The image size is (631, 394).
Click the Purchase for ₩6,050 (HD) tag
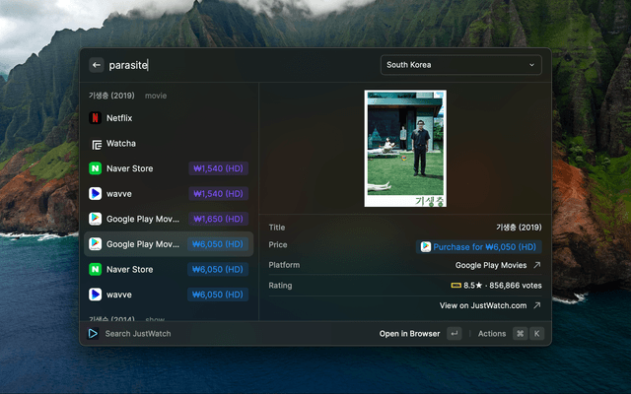point(479,246)
